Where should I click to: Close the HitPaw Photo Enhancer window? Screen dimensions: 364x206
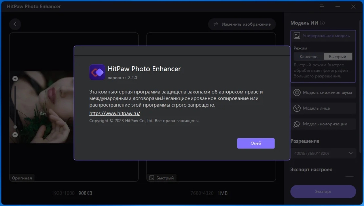pyautogui.click(x=353, y=7)
